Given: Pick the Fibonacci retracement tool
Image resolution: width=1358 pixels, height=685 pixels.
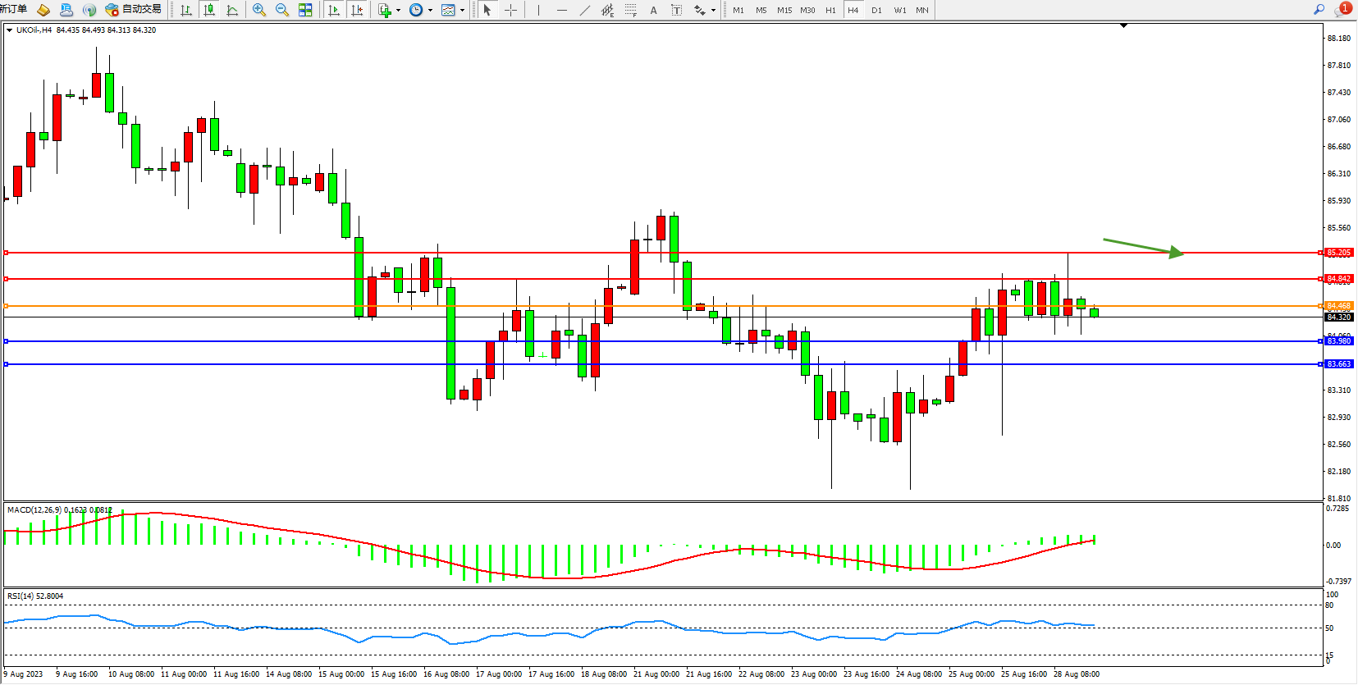Looking at the screenshot, I should [x=630, y=10].
